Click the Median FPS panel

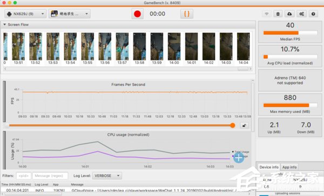[x=290, y=32]
